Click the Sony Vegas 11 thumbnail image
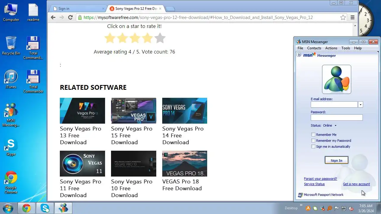Viewport: 381px width, 214px height. click(82, 163)
